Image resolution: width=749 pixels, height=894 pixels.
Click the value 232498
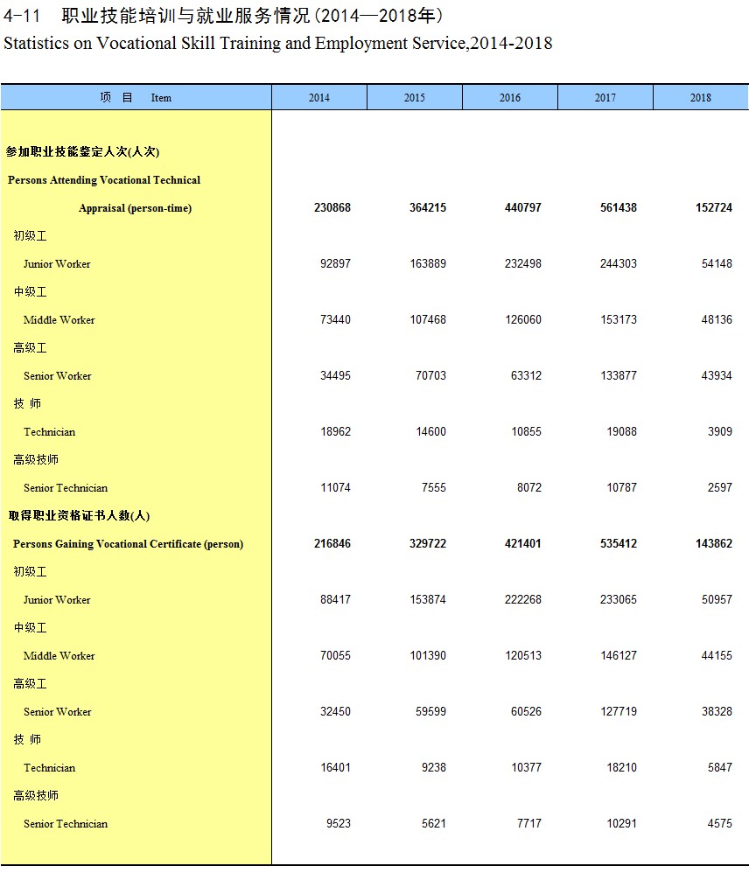523,263
